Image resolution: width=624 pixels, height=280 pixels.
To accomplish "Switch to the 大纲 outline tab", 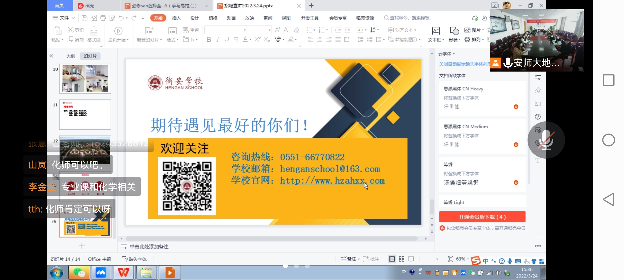I will [x=71, y=56].
